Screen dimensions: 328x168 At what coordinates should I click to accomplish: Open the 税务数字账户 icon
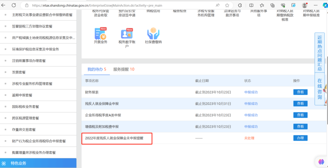(127, 34)
